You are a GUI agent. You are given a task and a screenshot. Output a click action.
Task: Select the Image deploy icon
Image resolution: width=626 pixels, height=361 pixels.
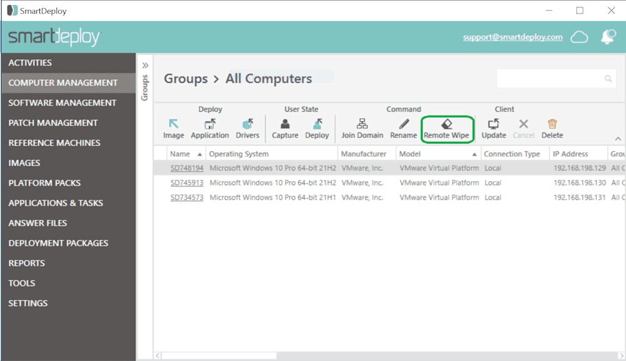point(173,128)
